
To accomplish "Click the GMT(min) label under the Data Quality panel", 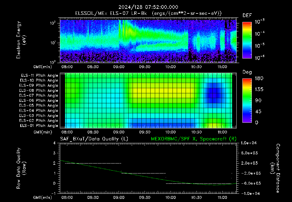I will [43, 197].
